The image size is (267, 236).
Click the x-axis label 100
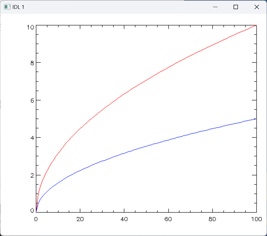click(256, 219)
